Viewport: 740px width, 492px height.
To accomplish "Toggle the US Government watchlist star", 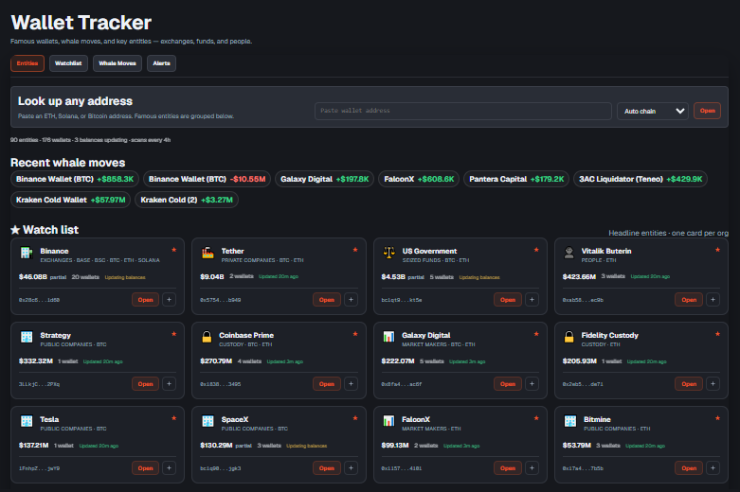I will click(x=536, y=250).
